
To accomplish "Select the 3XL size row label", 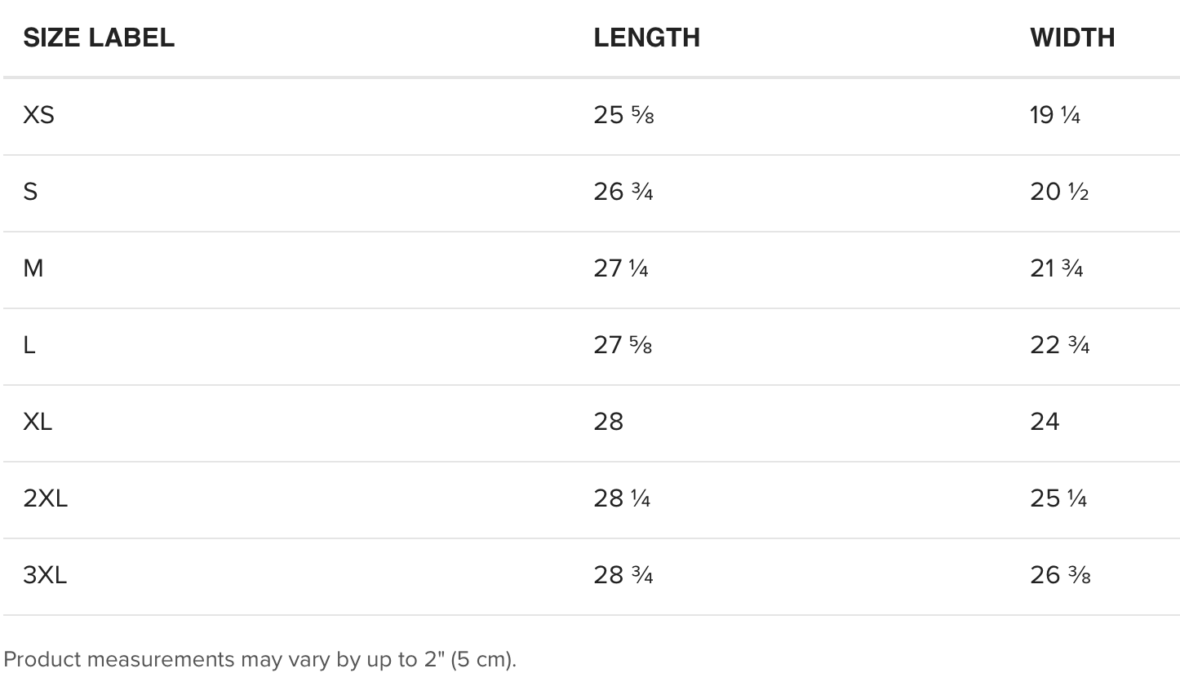I will point(45,575).
